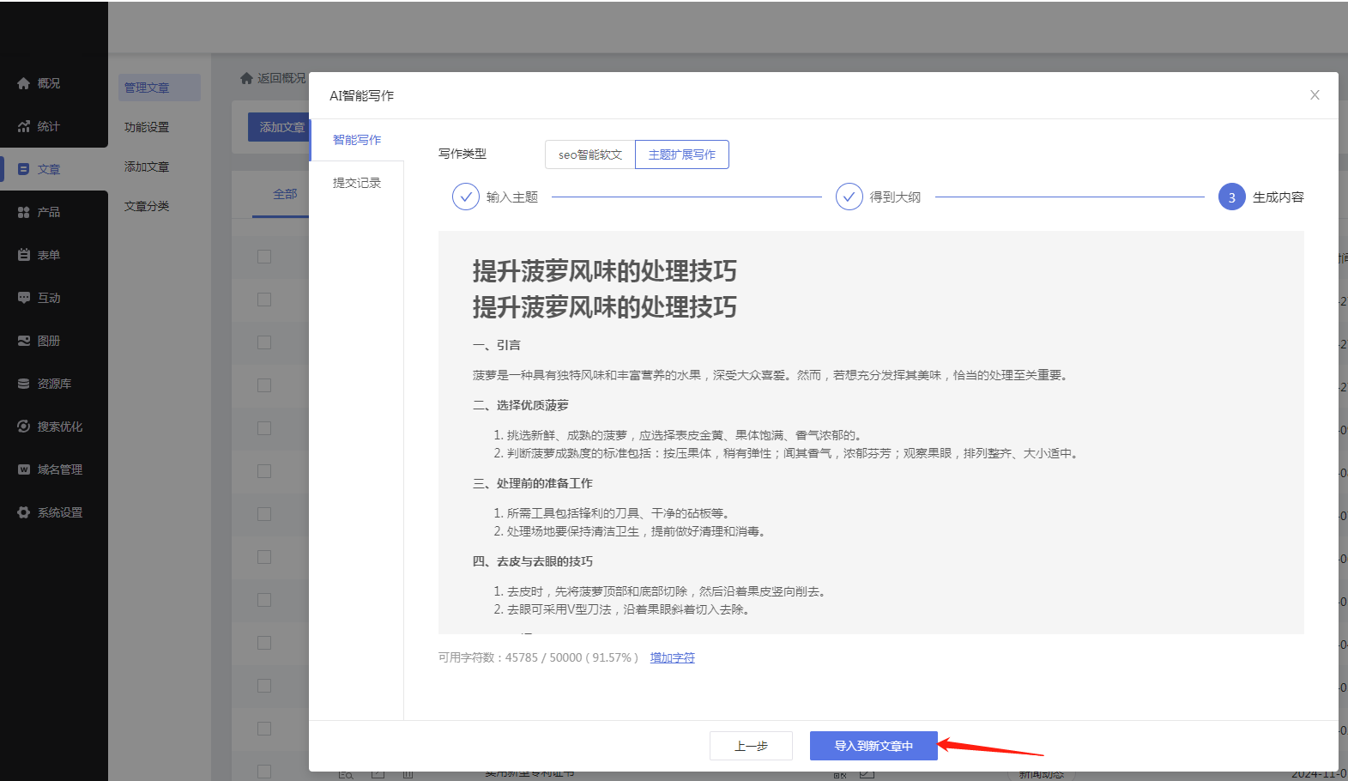Switch to the 提交记录 tab

(357, 183)
